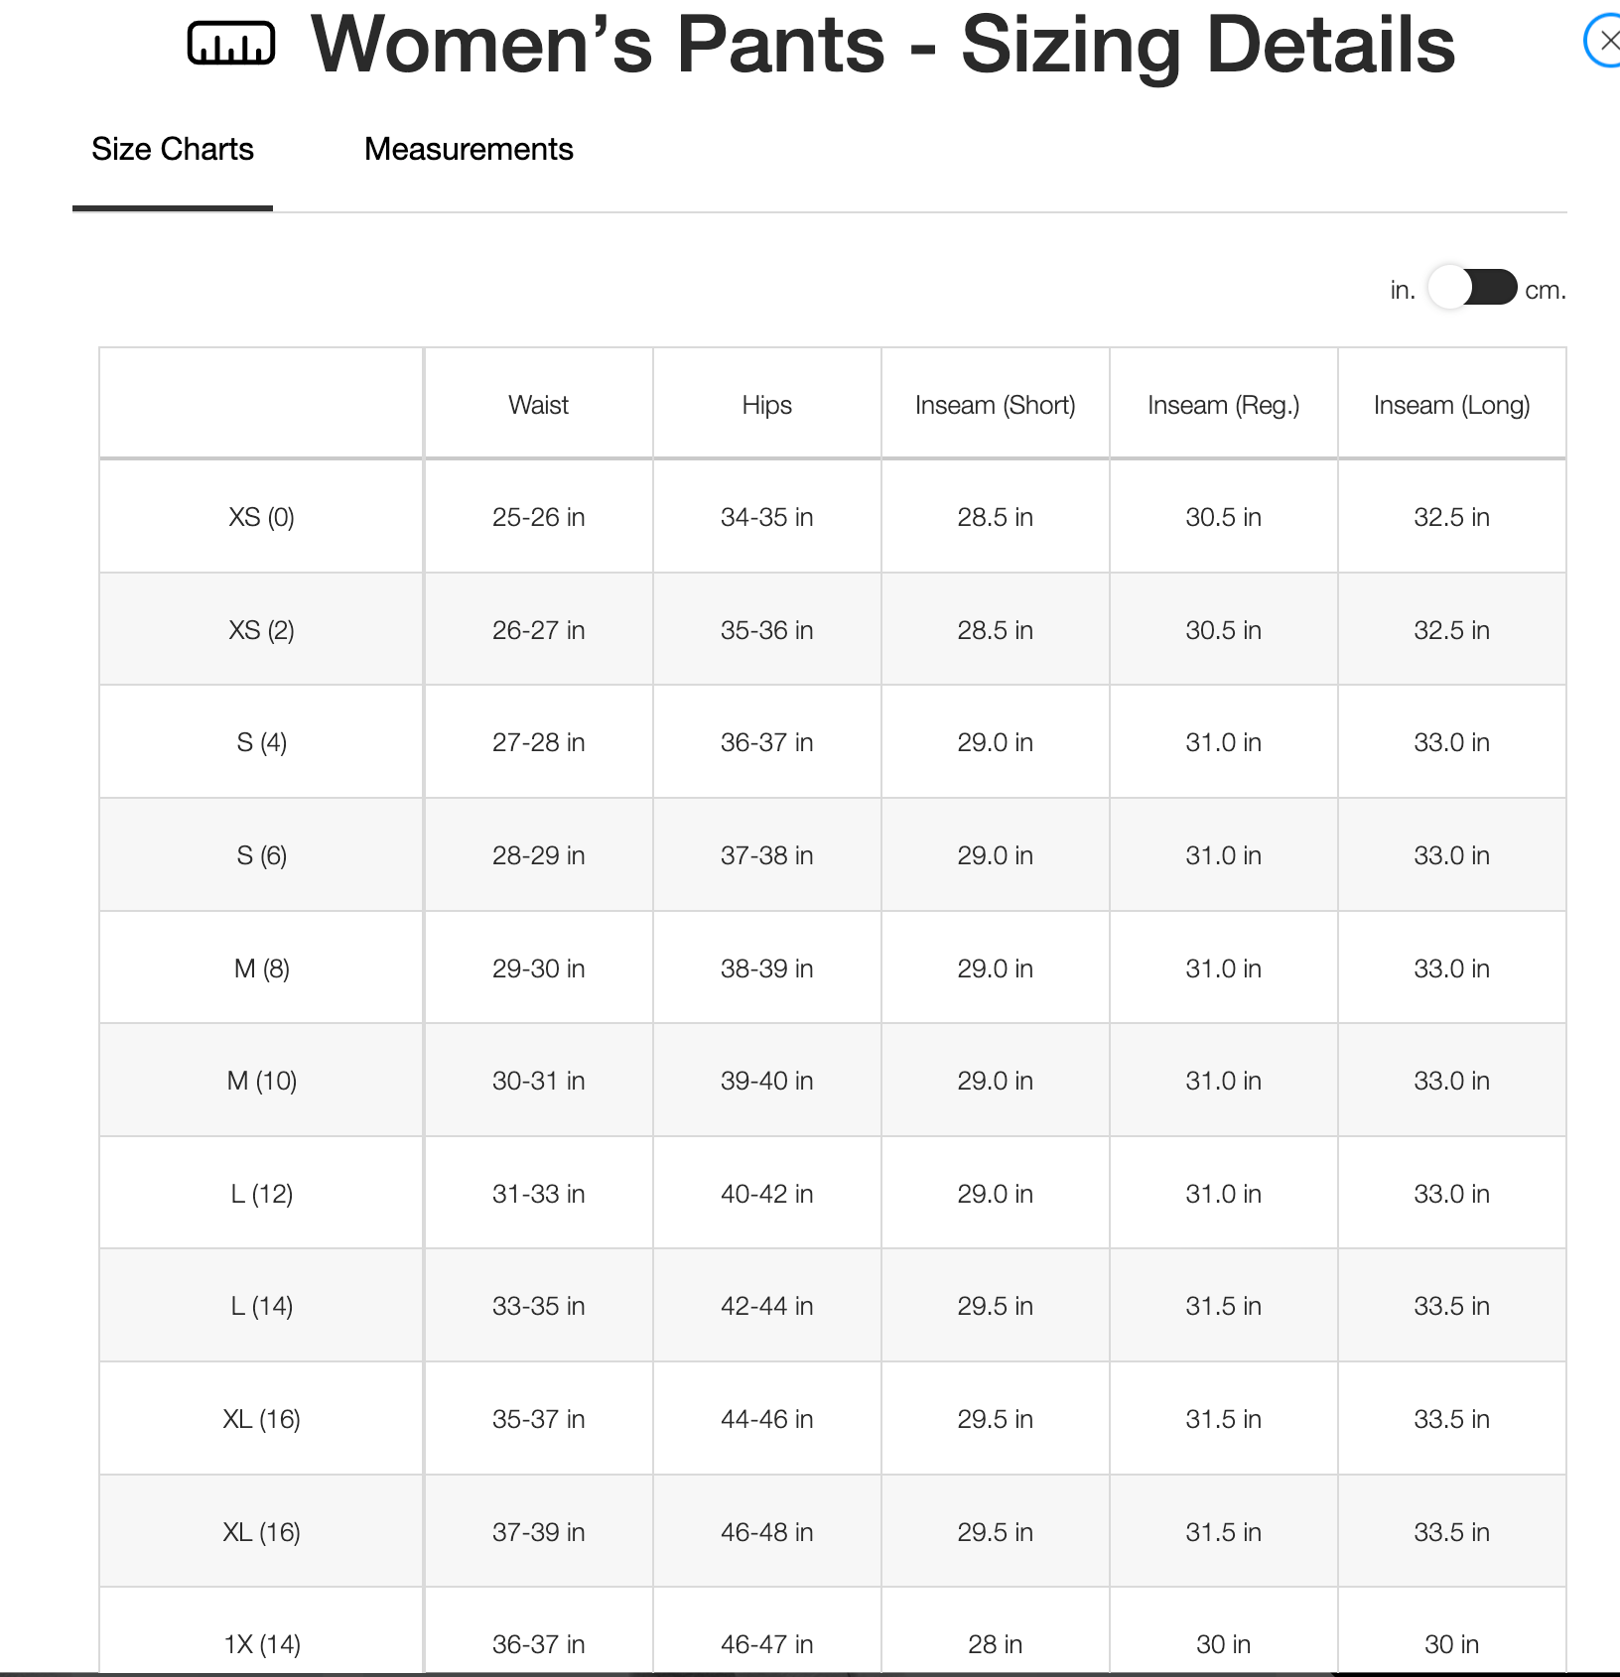Image resolution: width=1620 pixels, height=1677 pixels.
Task: Click the Women's Pants - Sizing Details title
Action: point(881,46)
